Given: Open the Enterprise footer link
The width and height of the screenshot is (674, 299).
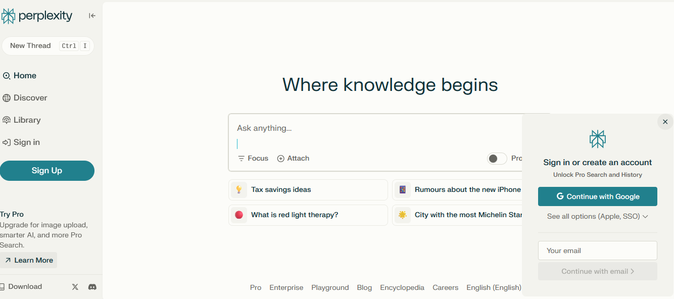Looking at the screenshot, I should pyautogui.click(x=286, y=287).
